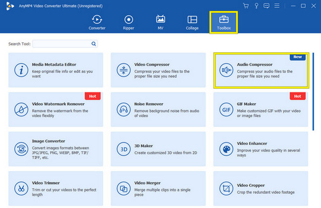Open the Converter tab
The width and height of the screenshot is (321, 208).
(97, 22)
